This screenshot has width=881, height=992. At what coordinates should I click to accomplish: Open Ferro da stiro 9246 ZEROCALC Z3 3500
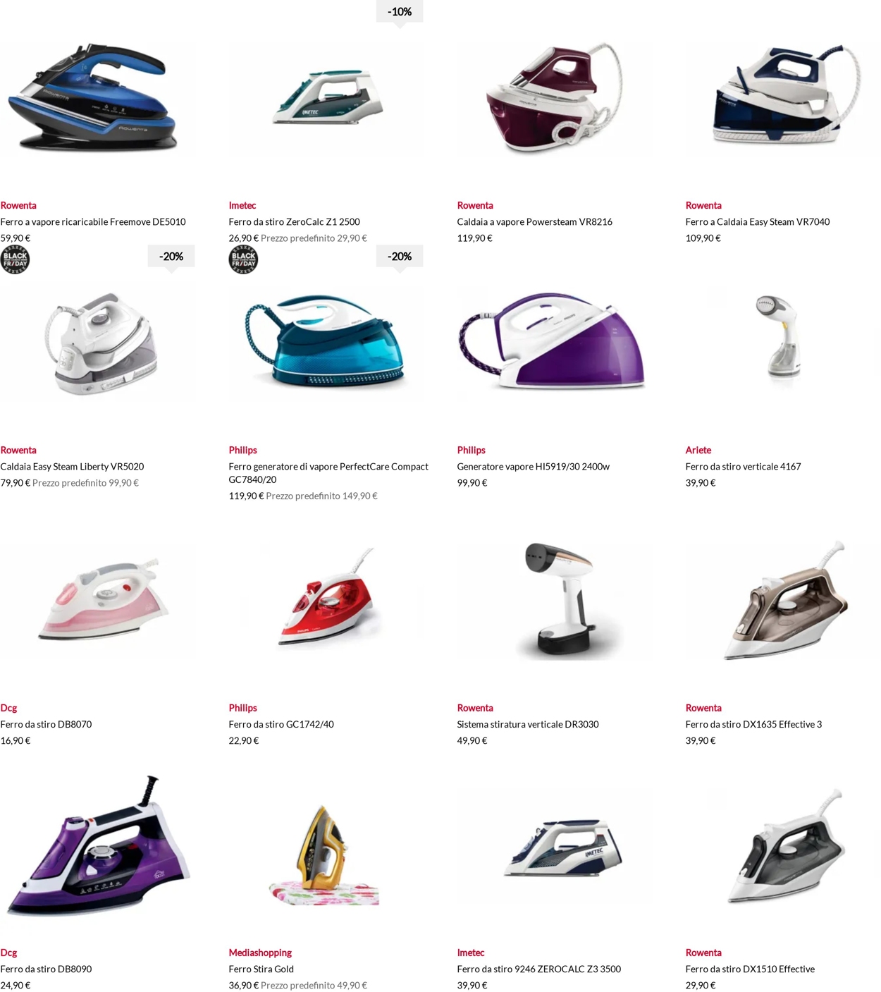(538, 969)
